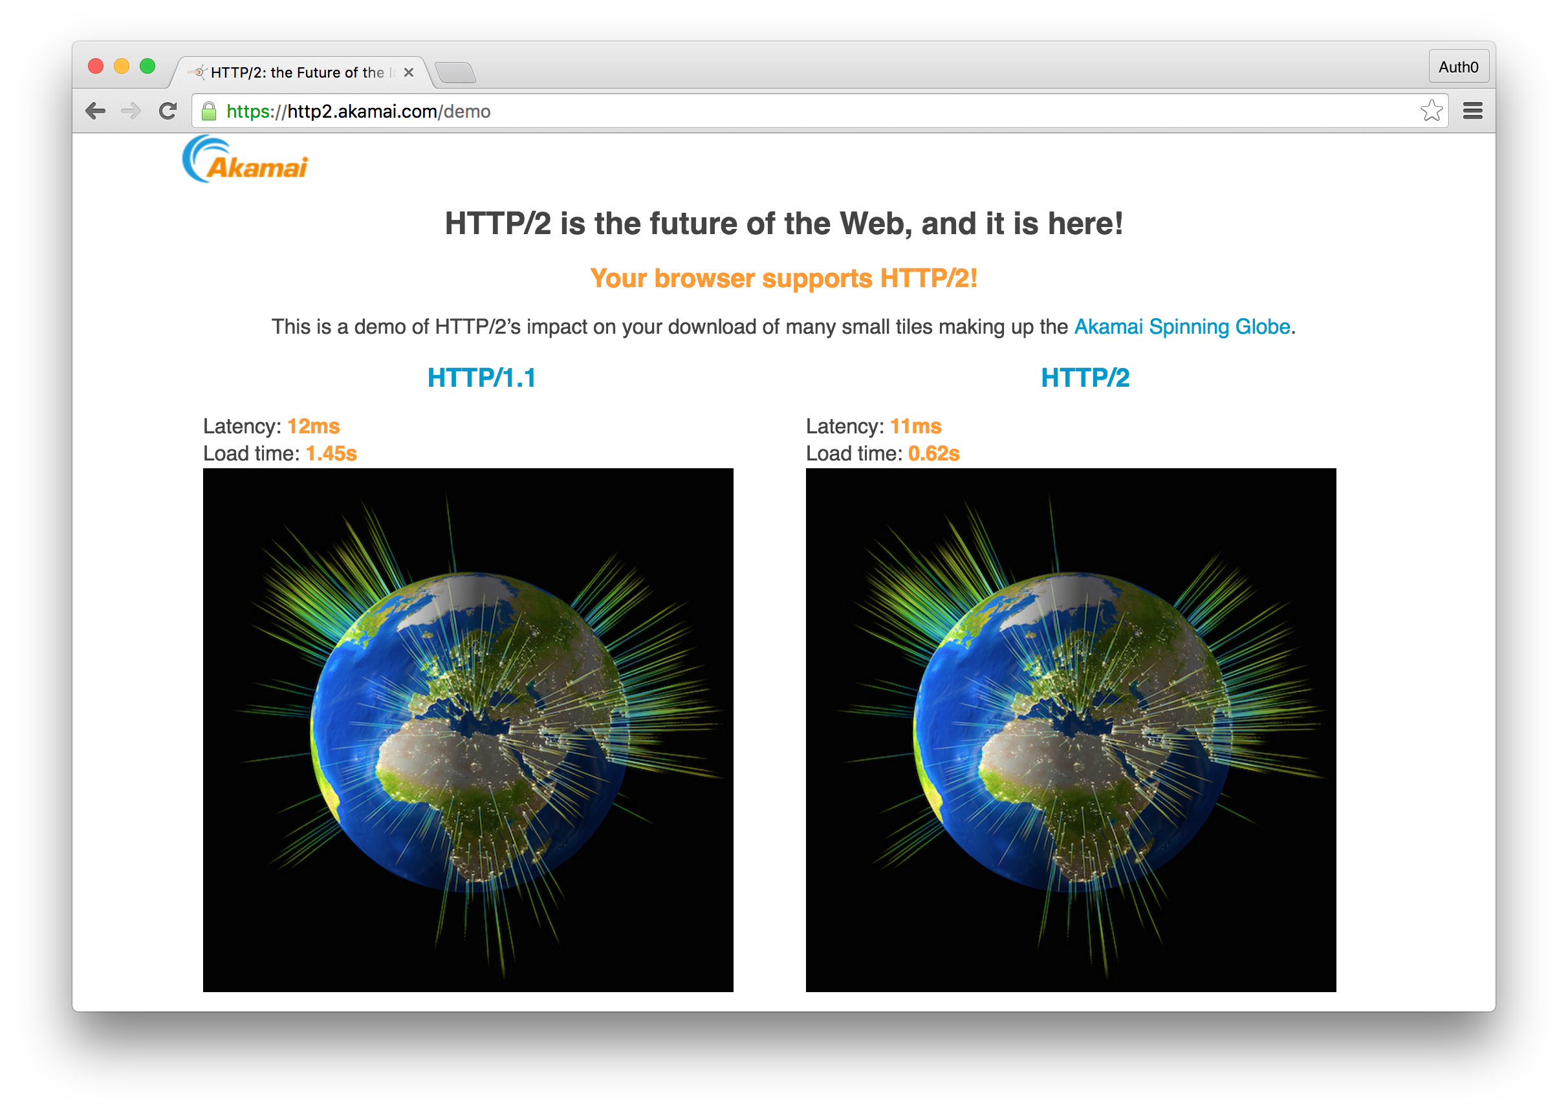
Task: Bookmark page with the star icon
Action: click(x=1432, y=111)
